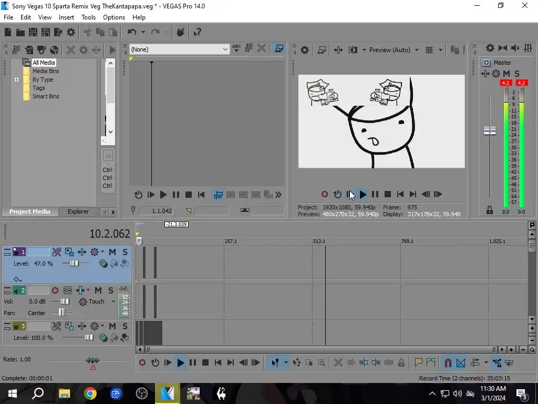Open the Options menu
538x404 pixels.
pyautogui.click(x=114, y=17)
